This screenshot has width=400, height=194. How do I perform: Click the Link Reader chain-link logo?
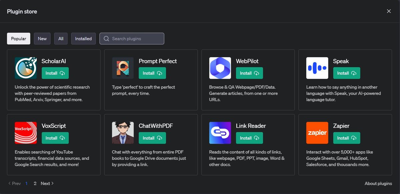click(220, 133)
